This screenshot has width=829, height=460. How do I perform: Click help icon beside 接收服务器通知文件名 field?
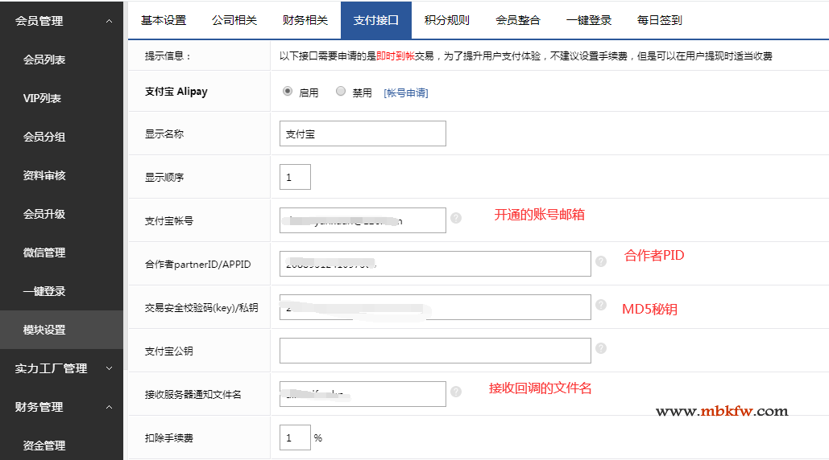point(456,392)
